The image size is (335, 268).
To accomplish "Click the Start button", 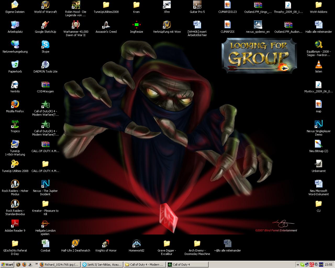I will (7, 265).
